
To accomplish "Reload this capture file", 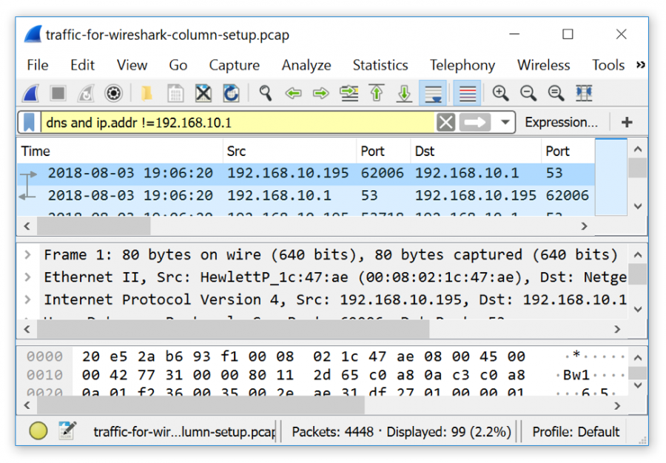I will pos(229,92).
